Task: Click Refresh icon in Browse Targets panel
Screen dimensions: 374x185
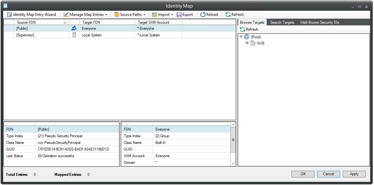Action: pyautogui.click(x=242, y=29)
